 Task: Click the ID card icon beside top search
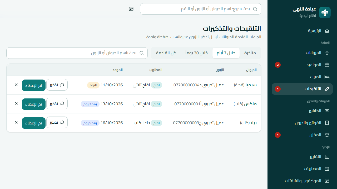click(131, 9)
